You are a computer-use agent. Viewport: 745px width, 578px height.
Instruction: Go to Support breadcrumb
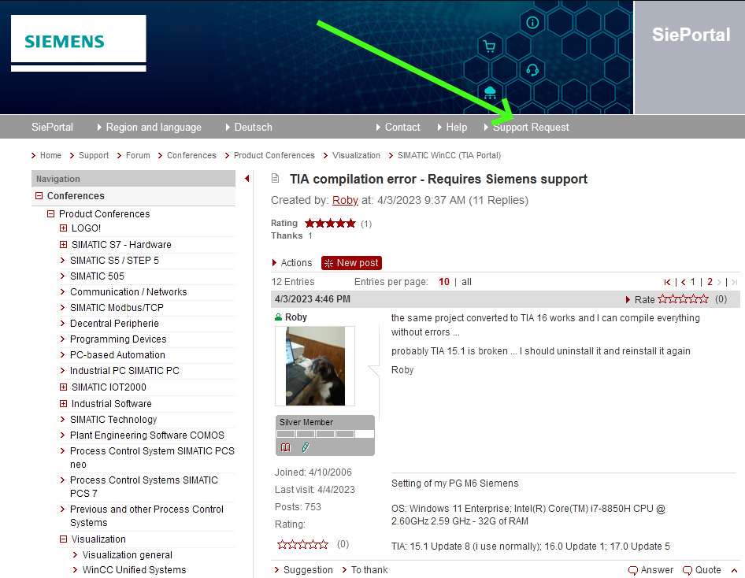click(94, 155)
